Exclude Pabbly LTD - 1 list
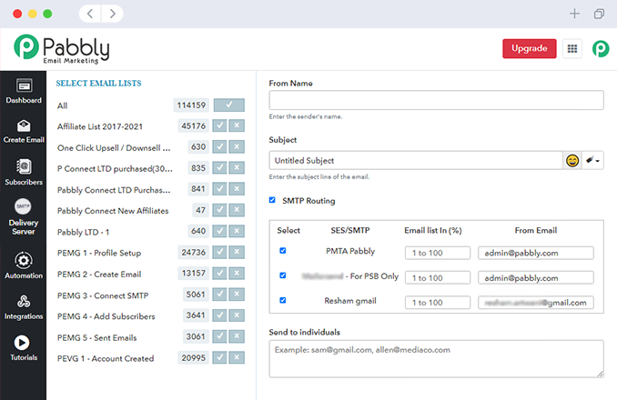The image size is (617, 400). click(x=237, y=231)
